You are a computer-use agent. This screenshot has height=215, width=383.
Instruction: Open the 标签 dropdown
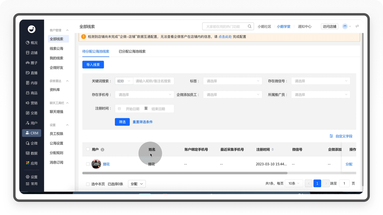click(232, 81)
